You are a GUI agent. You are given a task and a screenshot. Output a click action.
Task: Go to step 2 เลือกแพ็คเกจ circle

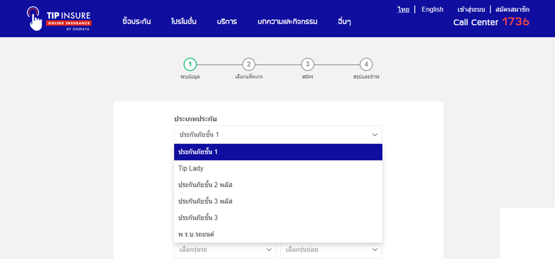tap(249, 64)
